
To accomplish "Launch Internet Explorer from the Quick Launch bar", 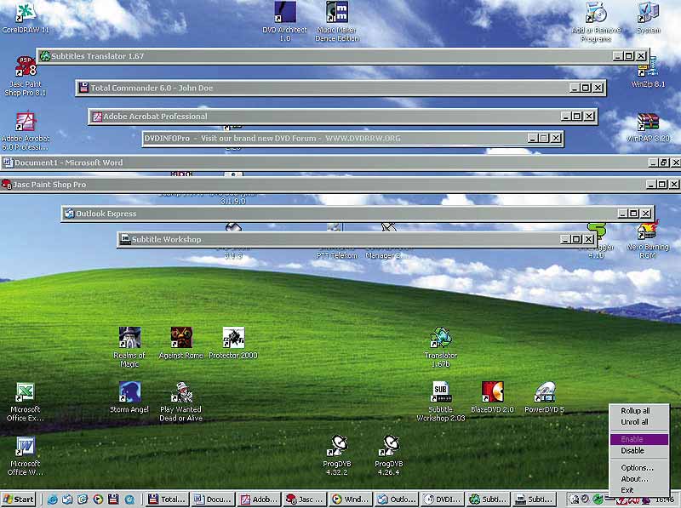I will 52,499.
